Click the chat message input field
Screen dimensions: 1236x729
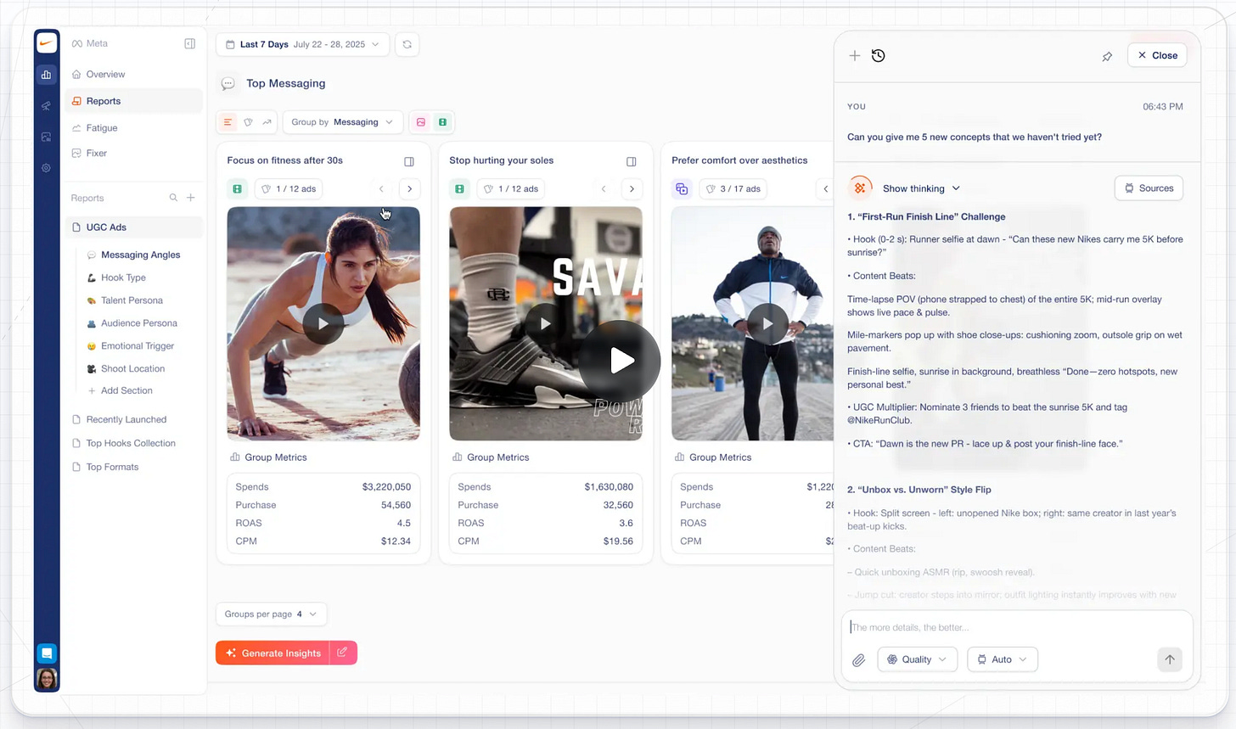[x=1017, y=627]
